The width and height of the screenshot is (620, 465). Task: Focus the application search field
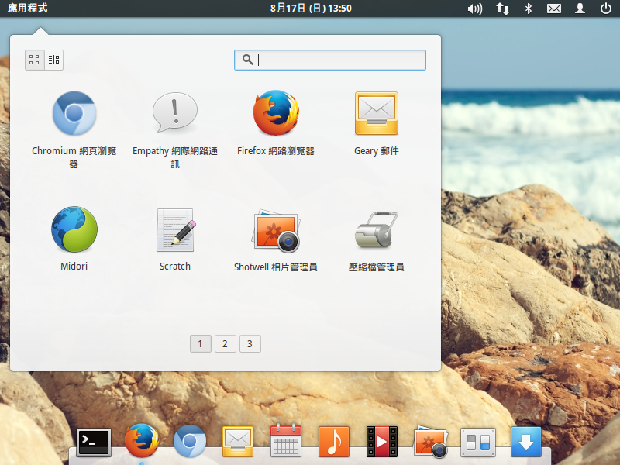(330, 60)
